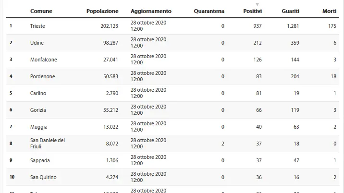Sort by Morti column header
344x193 pixels.
(329, 11)
